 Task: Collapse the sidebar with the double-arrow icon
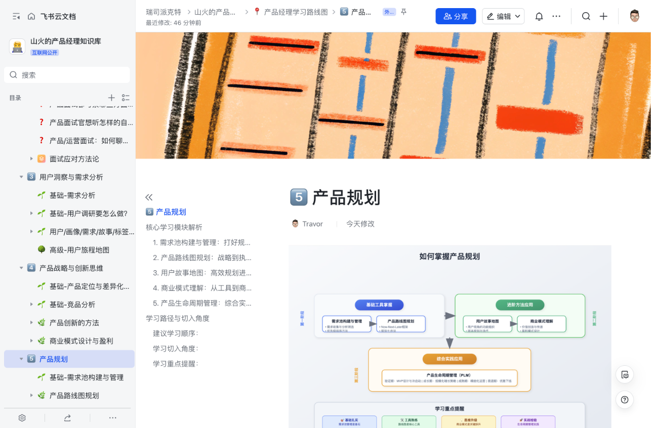coord(149,197)
